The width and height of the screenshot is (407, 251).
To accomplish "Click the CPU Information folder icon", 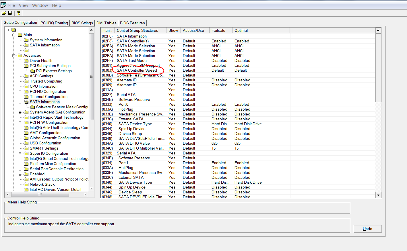I will click(26, 87).
